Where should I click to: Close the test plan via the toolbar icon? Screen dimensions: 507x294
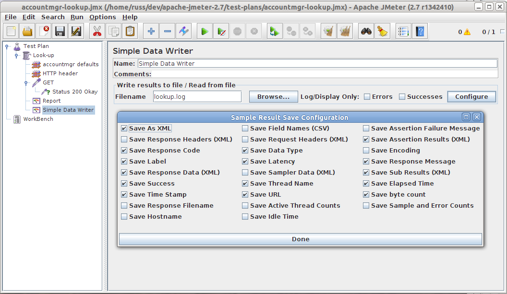(44, 31)
